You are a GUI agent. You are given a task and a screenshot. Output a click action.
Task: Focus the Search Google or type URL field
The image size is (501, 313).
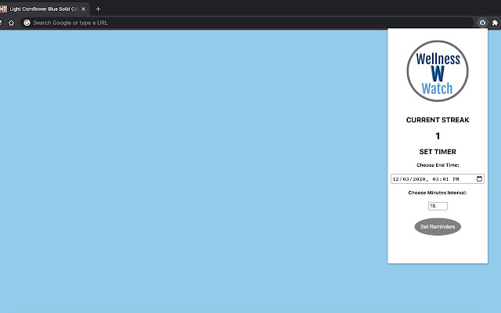click(x=246, y=23)
